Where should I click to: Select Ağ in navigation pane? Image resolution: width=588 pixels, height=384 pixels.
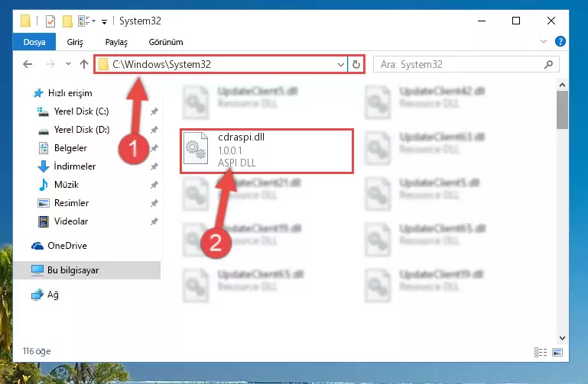click(45, 295)
